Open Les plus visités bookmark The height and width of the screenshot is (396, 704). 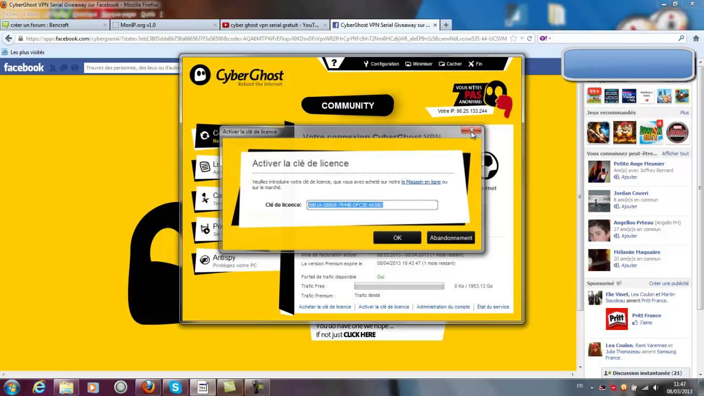tap(24, 52)
